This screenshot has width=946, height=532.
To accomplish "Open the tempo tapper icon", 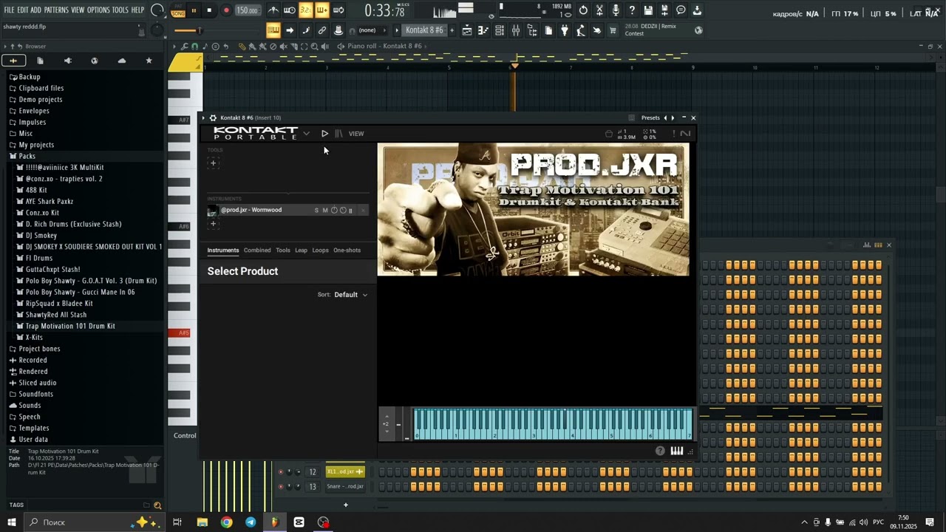I will click(581, 30).
